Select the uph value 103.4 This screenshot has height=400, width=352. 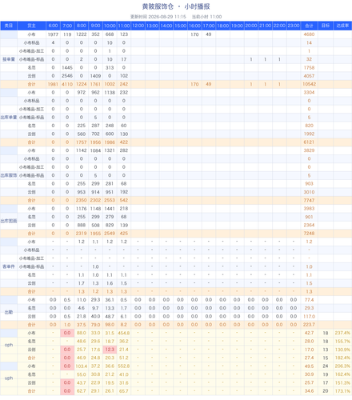(x=82, y=366)
